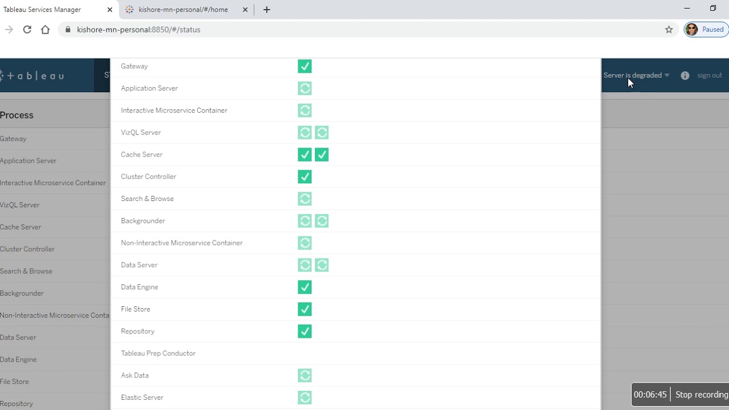This screenshot has height=410, width=729.
Task: Click Application Server busy status icon
Action: click(x=305, y=88)
